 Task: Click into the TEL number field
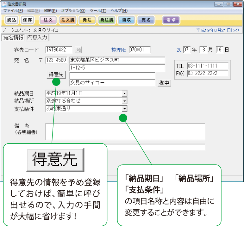click(208, 66)
